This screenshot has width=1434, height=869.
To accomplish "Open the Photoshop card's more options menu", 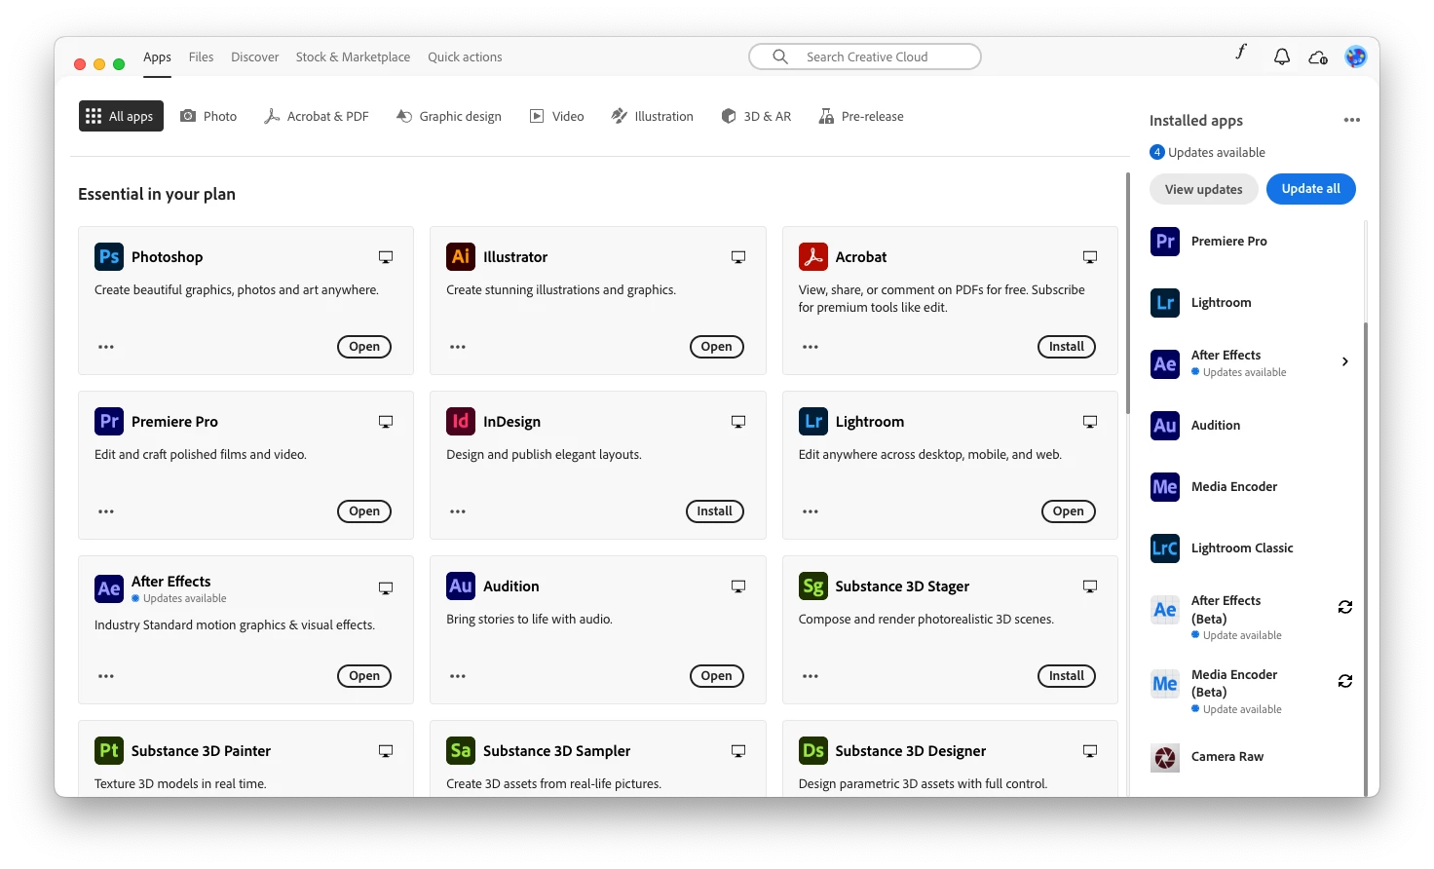I will coord(106,347).
